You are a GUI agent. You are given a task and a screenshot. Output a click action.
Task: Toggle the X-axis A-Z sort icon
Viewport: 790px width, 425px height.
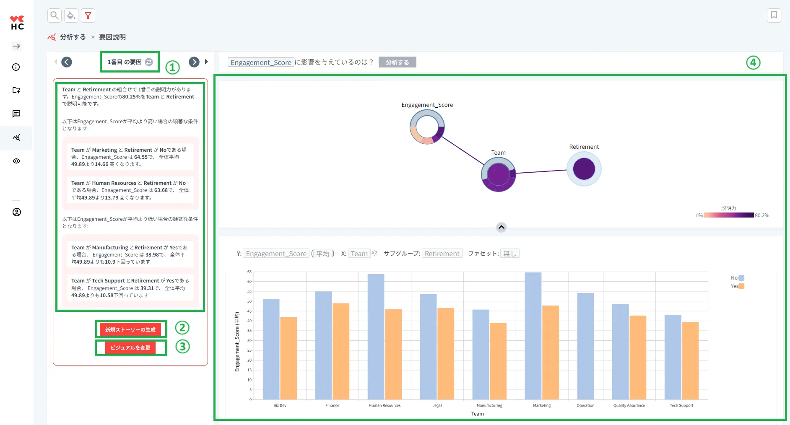[x=374, y=253]
